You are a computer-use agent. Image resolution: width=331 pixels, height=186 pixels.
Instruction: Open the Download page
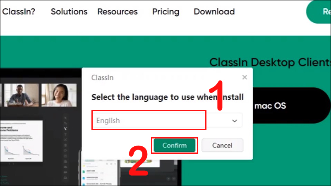pos(214,12)
